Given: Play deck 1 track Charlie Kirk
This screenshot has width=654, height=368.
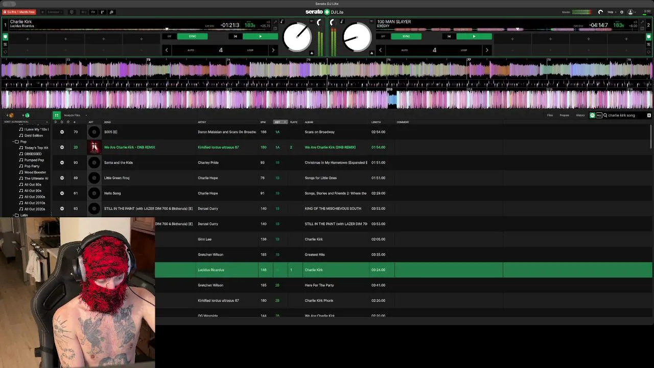Looking at the screenshot, I should 260,36.
